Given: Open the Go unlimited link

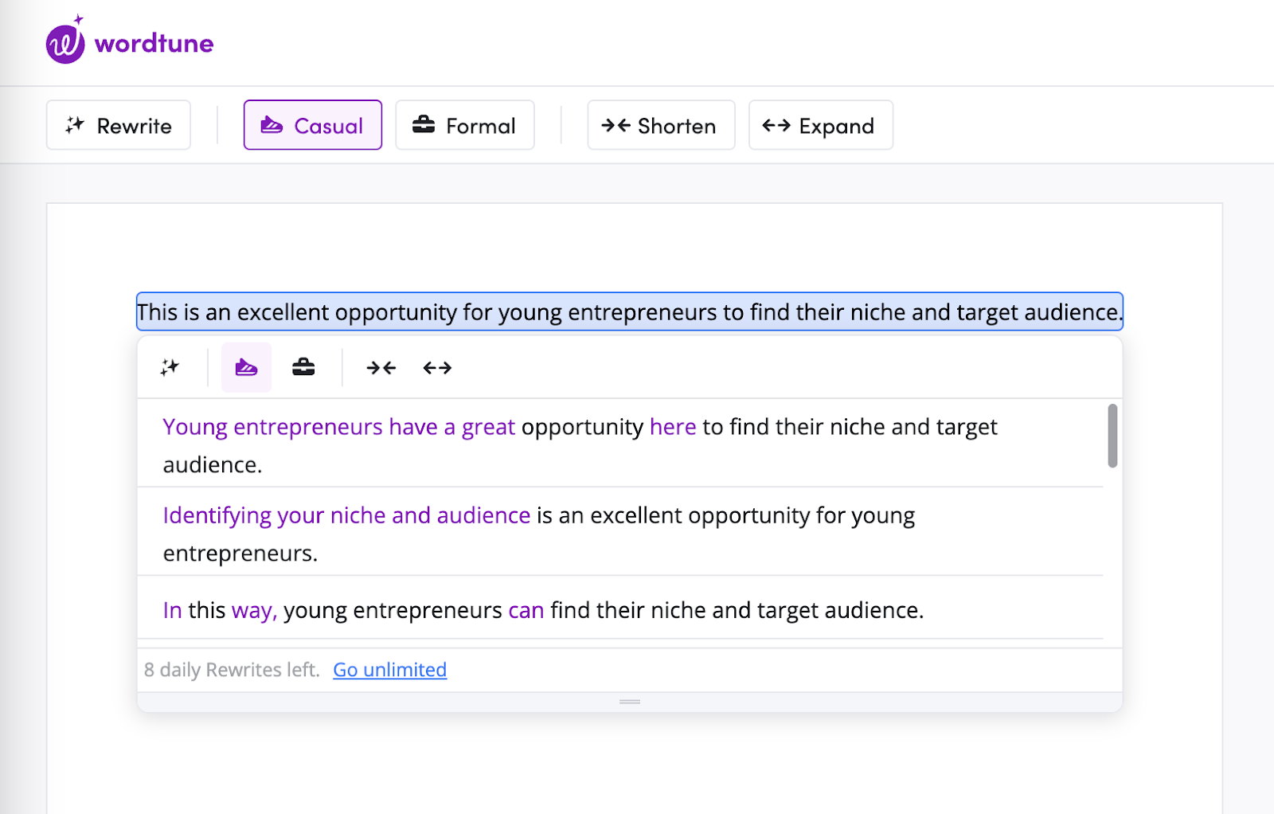Looking at the screenshot, I should pyautogui.click(x=389, y=670).
